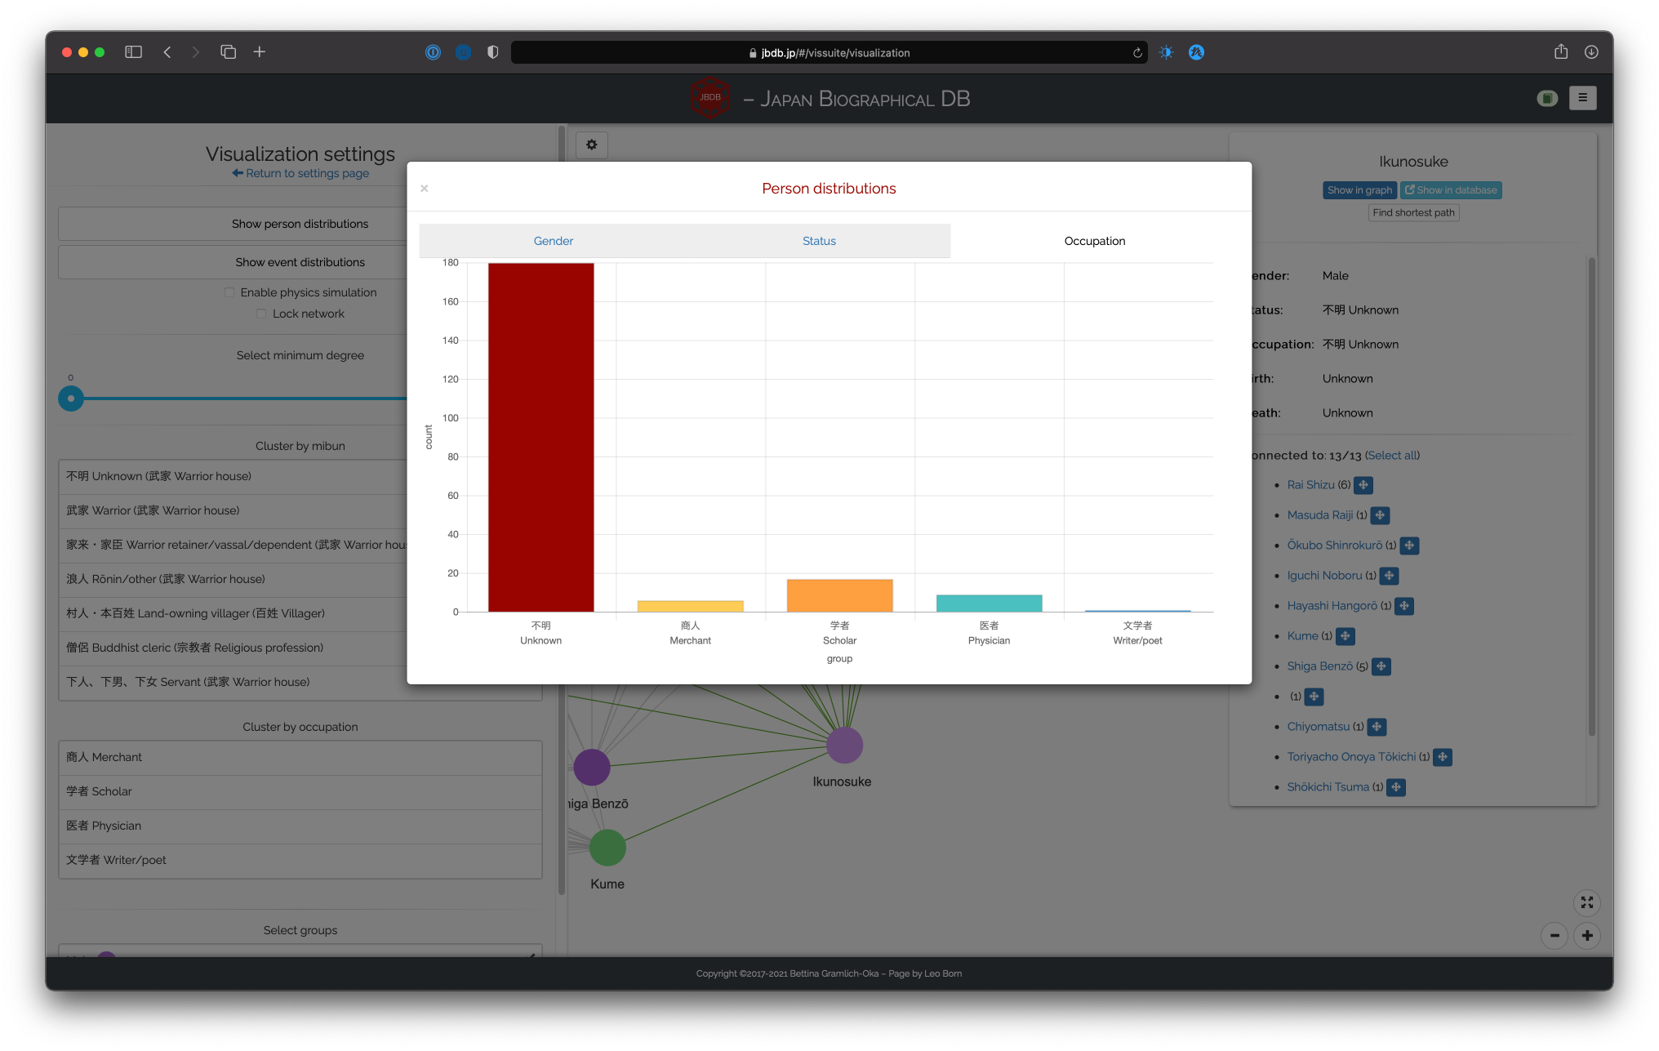Viewport: 1659px width, 1051px height.
Task: Click the Ikunosuke graph node
Action: tap(844, 745)
